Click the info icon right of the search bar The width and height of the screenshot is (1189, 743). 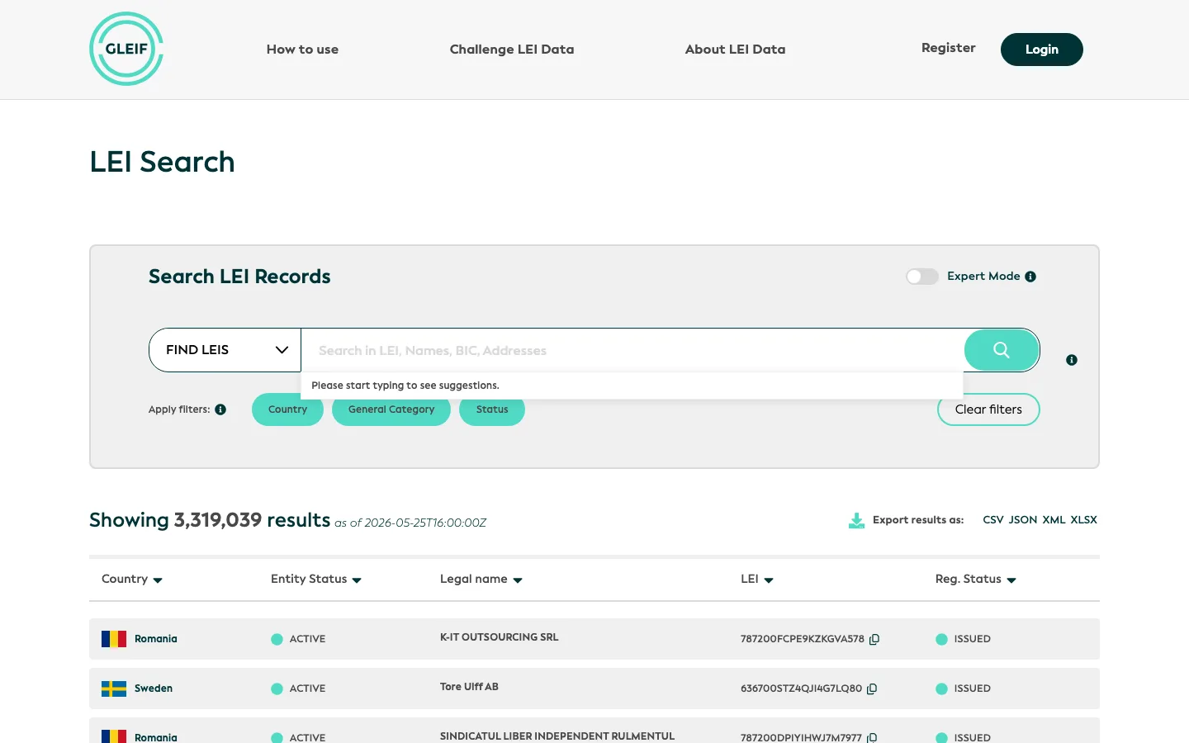1072,360
